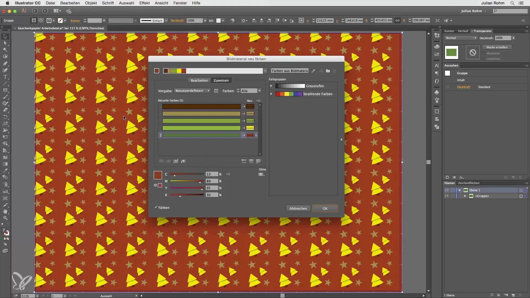Image resolution: width=530 pixels, height=298 pixels.
Task: Select the Pen tool
Action: 5,63
